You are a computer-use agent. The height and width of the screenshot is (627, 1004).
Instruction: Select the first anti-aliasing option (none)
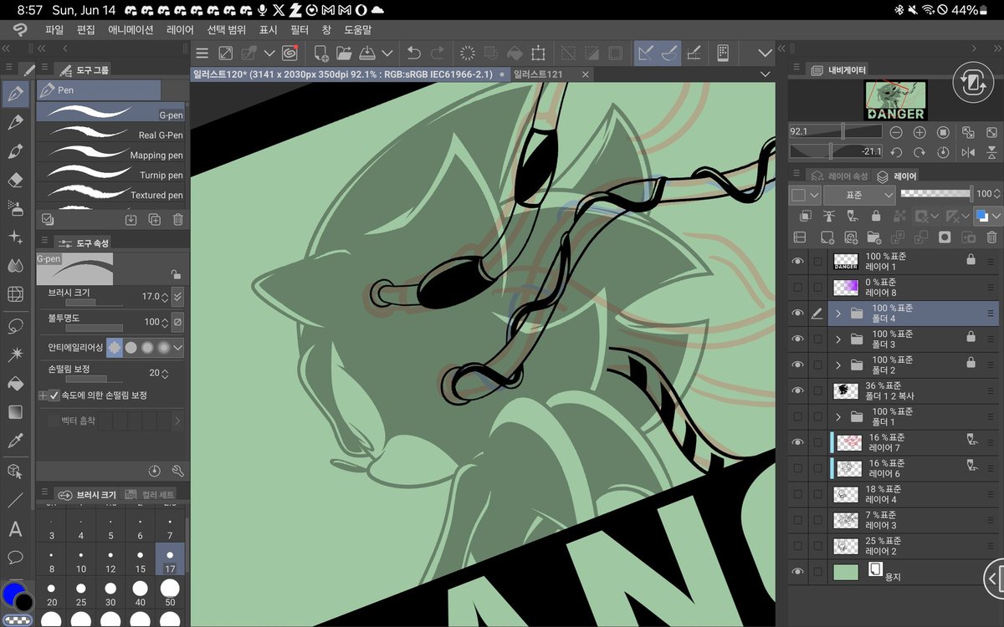[114, 347]
